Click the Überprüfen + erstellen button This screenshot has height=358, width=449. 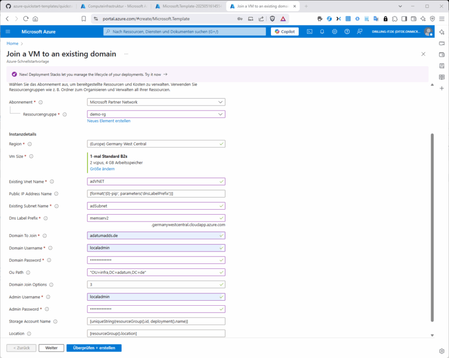(94, 348)
